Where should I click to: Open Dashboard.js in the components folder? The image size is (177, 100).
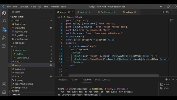click(23, 58)
